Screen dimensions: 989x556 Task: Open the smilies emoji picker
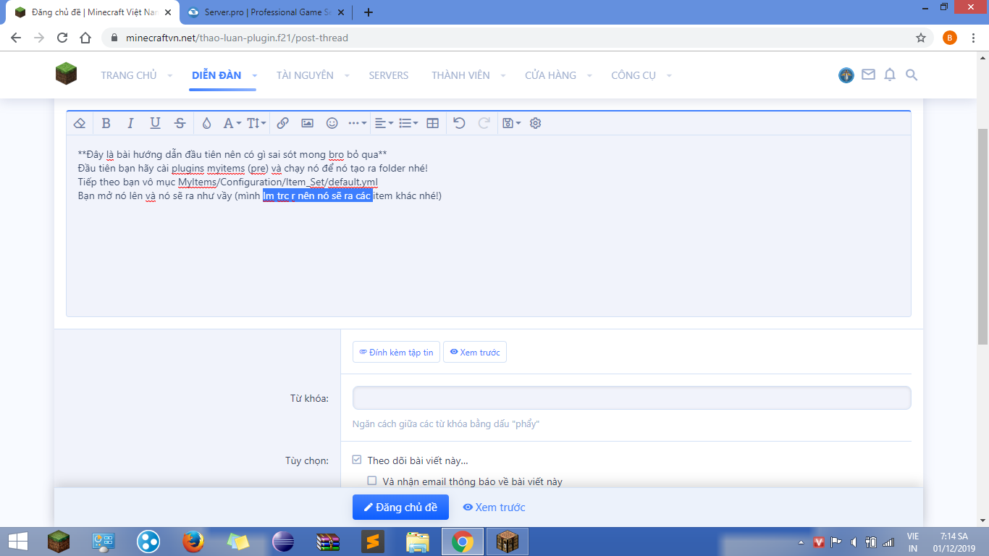[332, 123]
